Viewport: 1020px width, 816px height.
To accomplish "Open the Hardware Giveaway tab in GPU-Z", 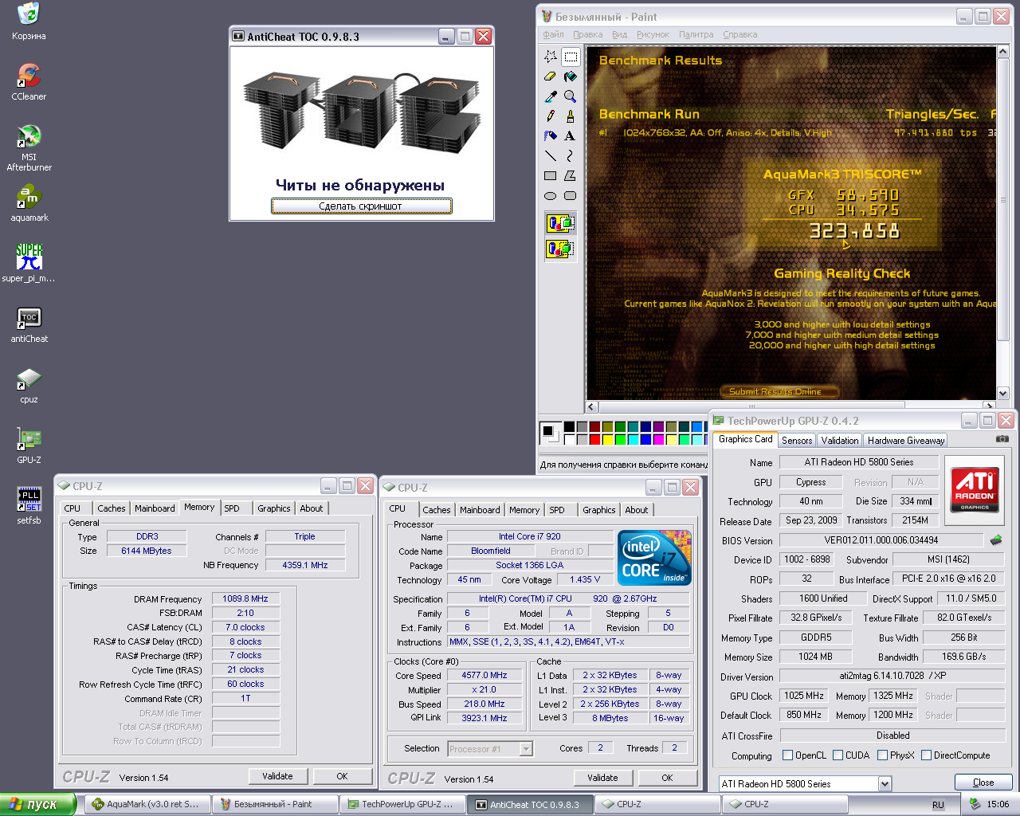I will click(906, 441).
